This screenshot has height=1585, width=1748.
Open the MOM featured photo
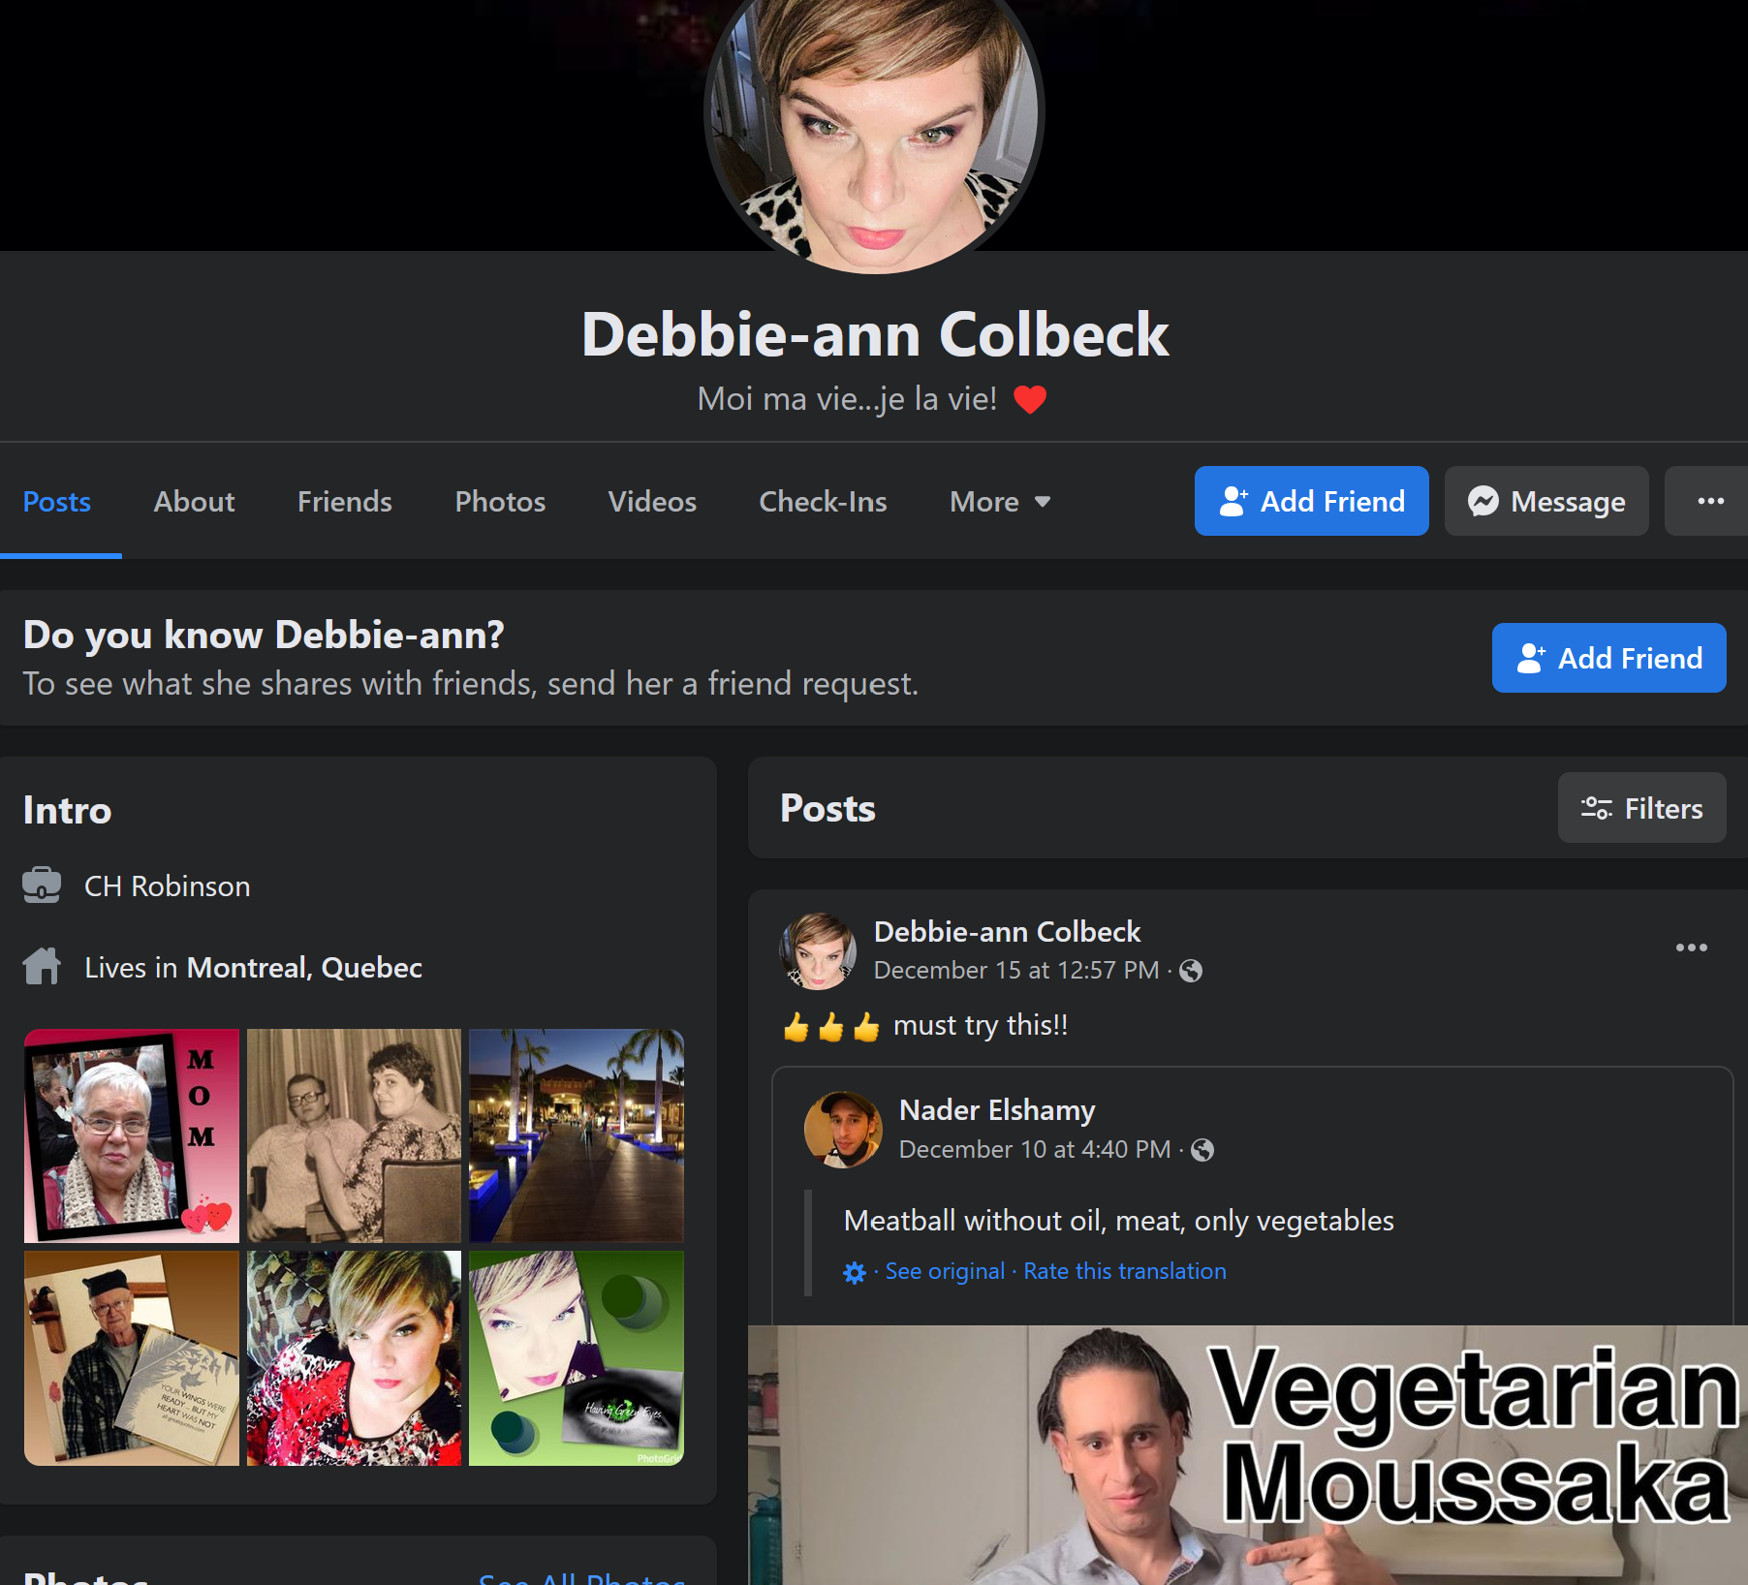(x=132, y=1135)
